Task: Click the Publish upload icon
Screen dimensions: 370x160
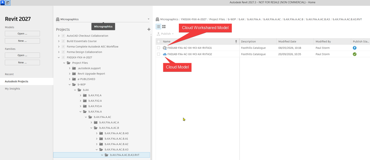Action: 159,34
